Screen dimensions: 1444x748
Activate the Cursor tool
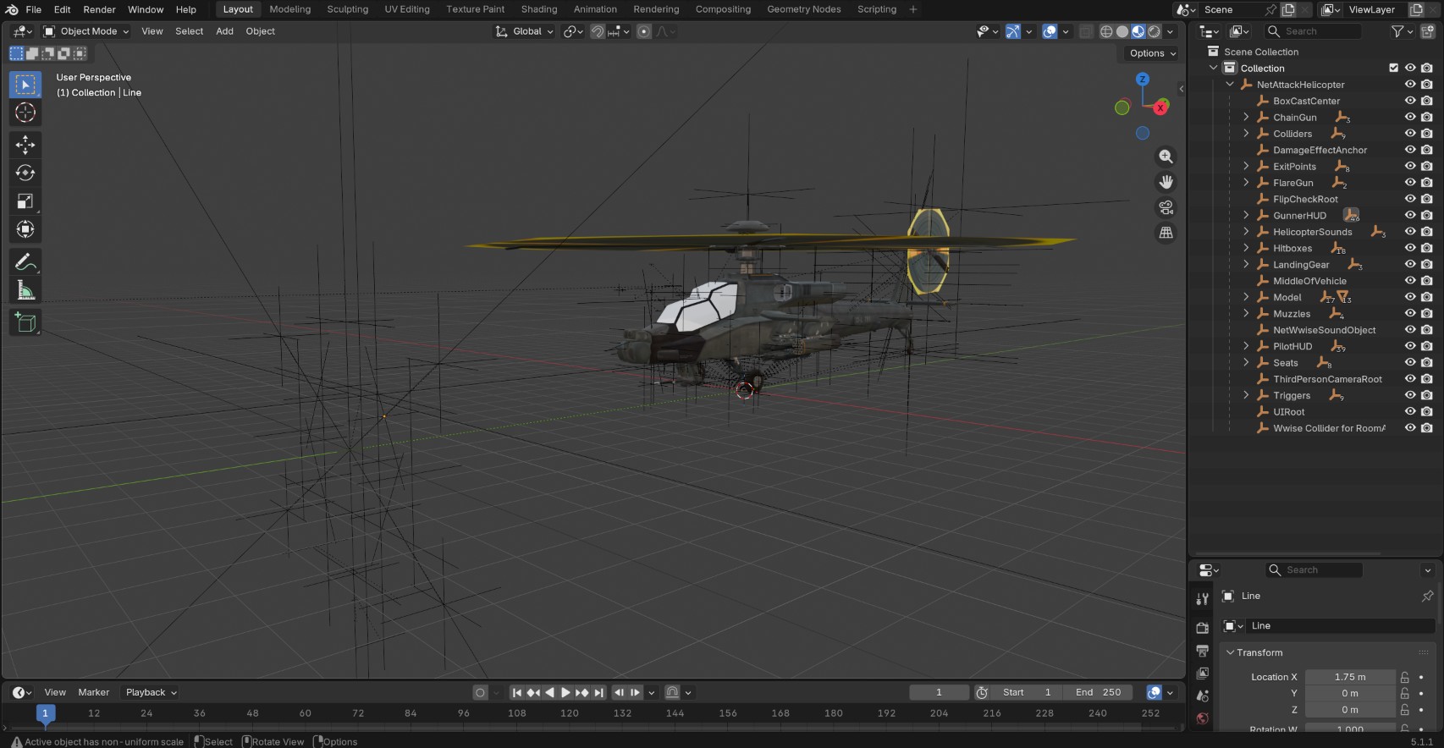[x=25, y=113]
